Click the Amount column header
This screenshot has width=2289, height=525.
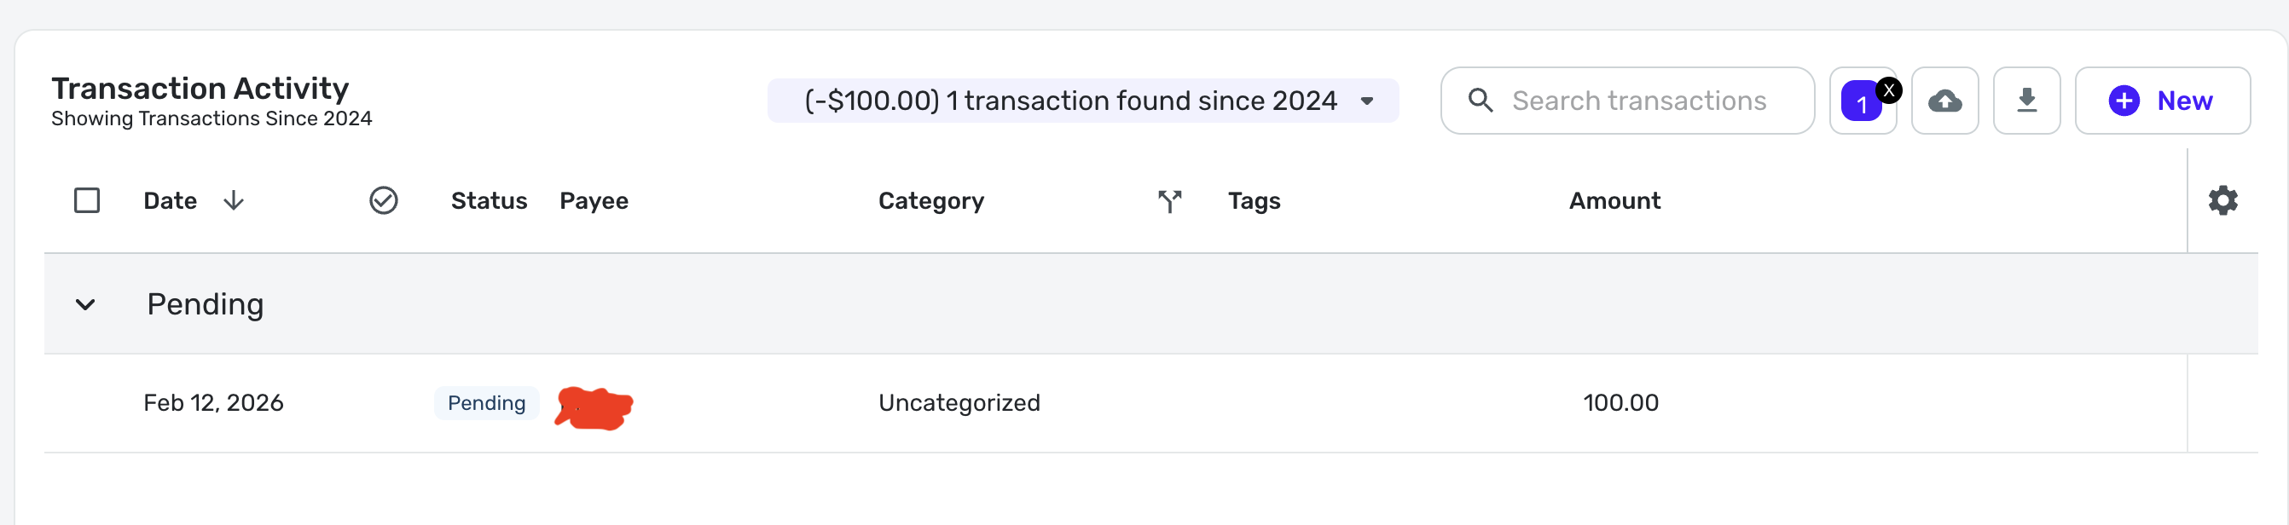click(x=1614, y=202)
